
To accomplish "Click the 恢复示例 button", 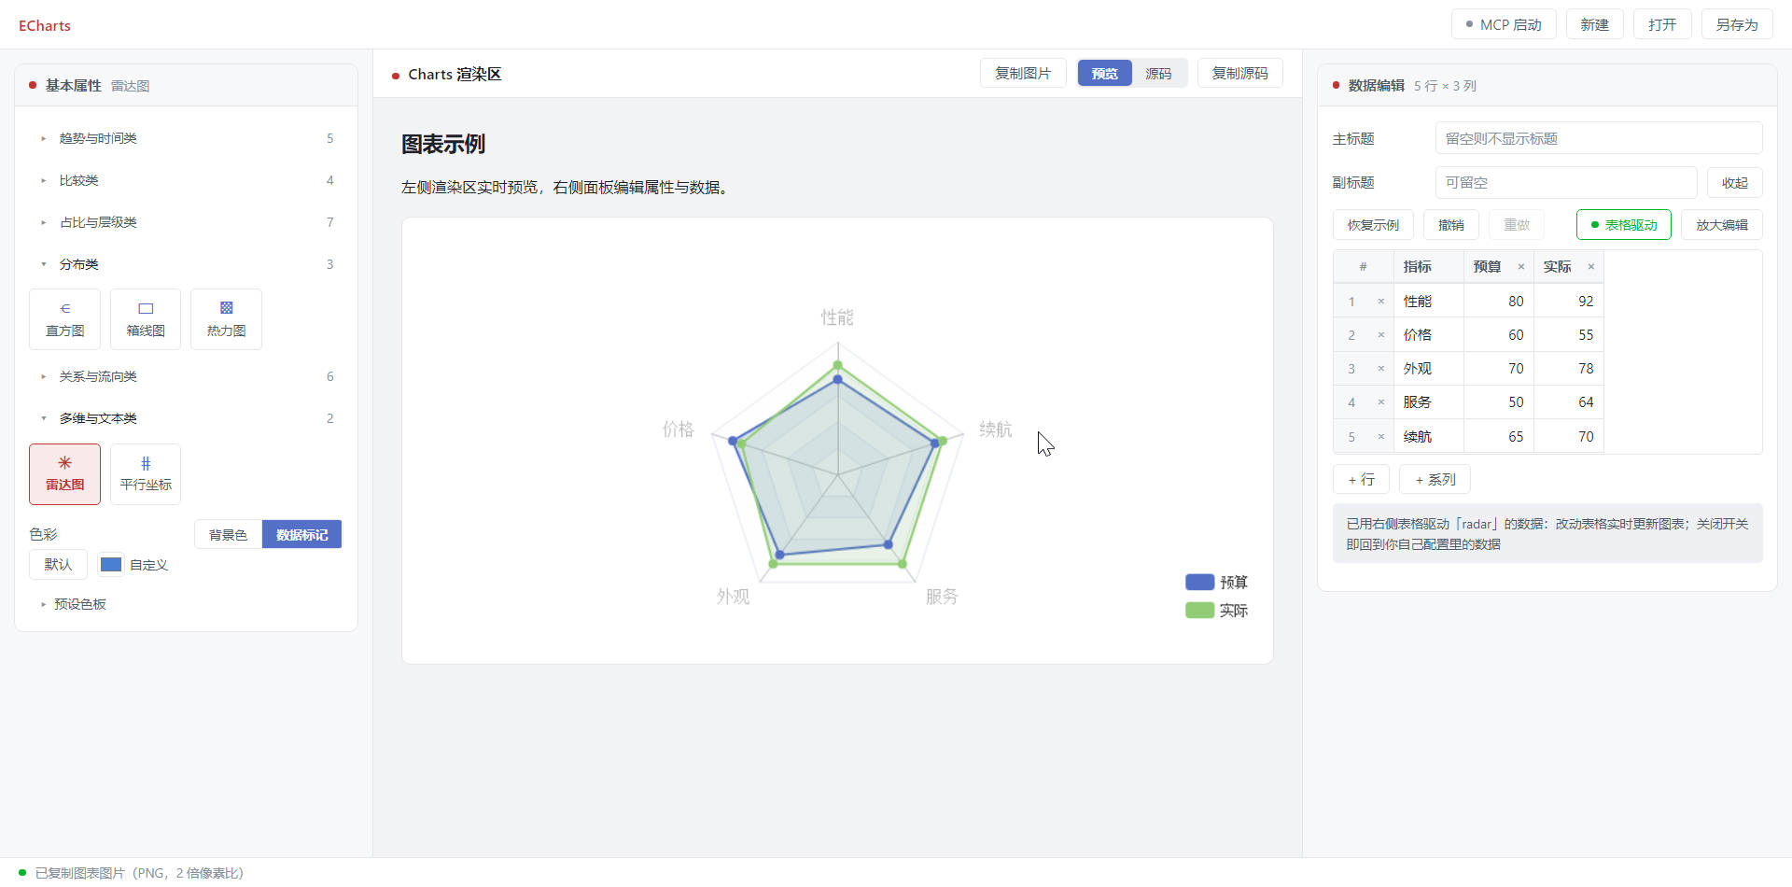I will 1373,225.
